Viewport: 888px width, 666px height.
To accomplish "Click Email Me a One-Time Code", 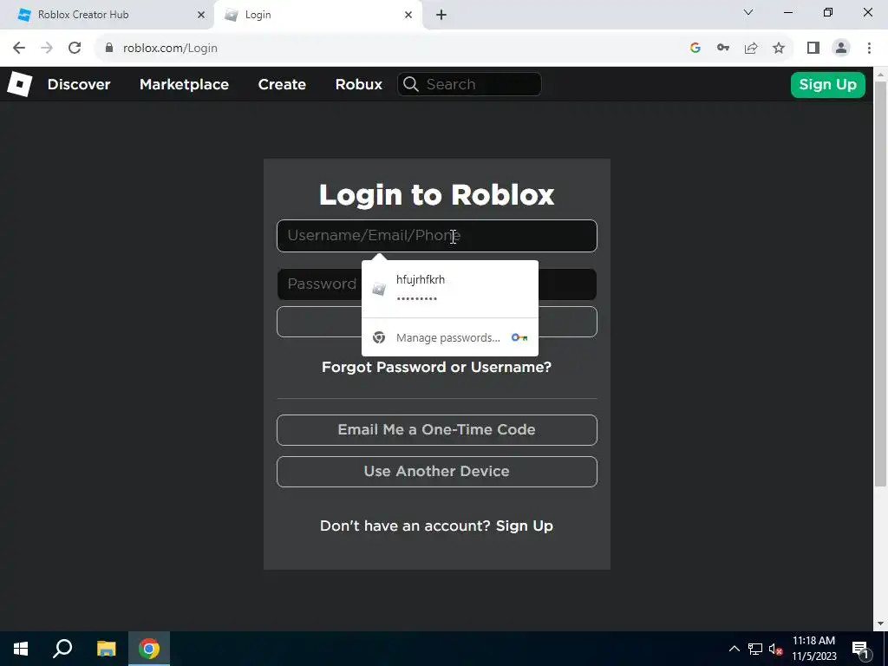I will 437,430.
